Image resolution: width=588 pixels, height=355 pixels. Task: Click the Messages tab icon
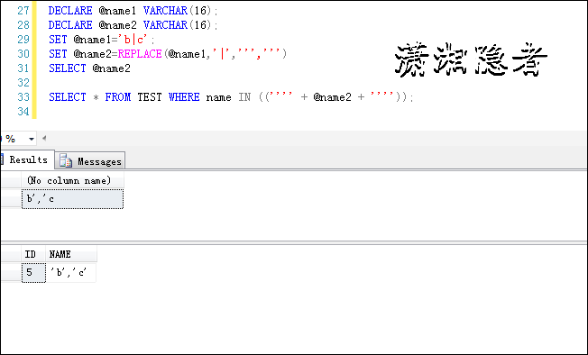click(x=66, y=161)
